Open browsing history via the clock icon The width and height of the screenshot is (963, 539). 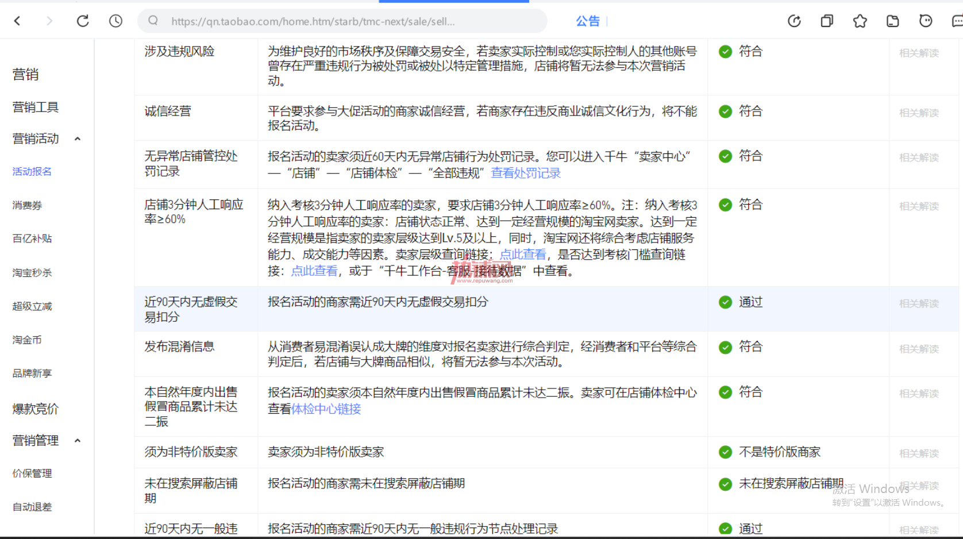[x=115, y=21]
